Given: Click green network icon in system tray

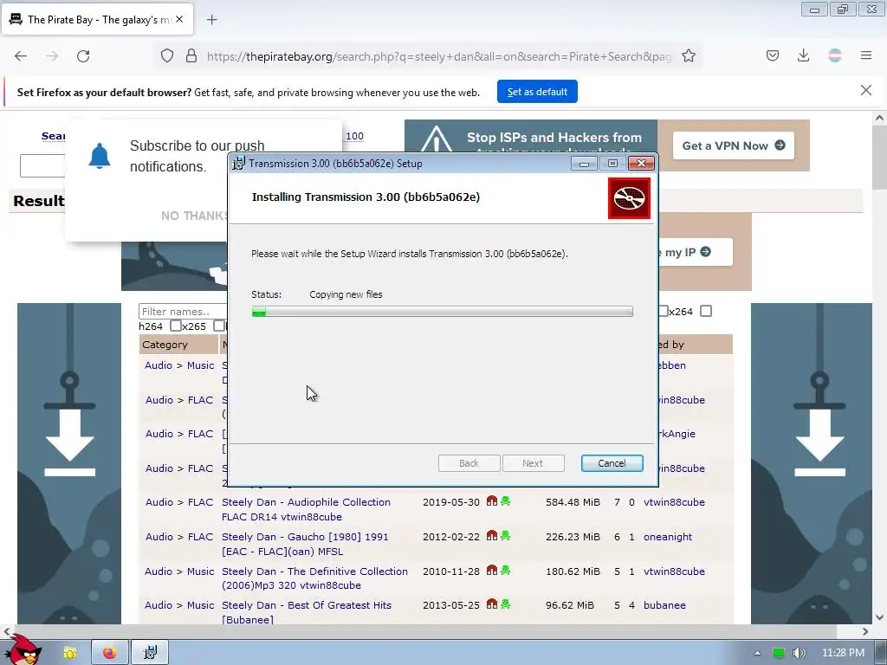Looking at the screenshot, I should 779,653.
